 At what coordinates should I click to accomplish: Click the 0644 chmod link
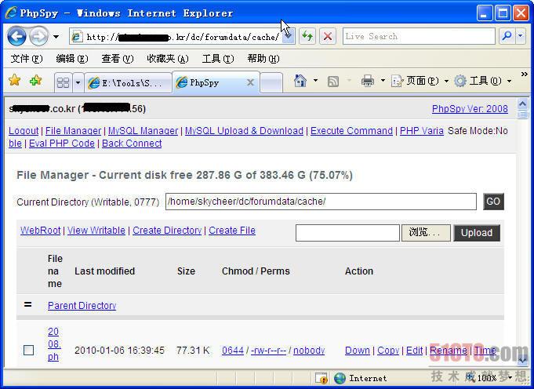coord(233,350)
